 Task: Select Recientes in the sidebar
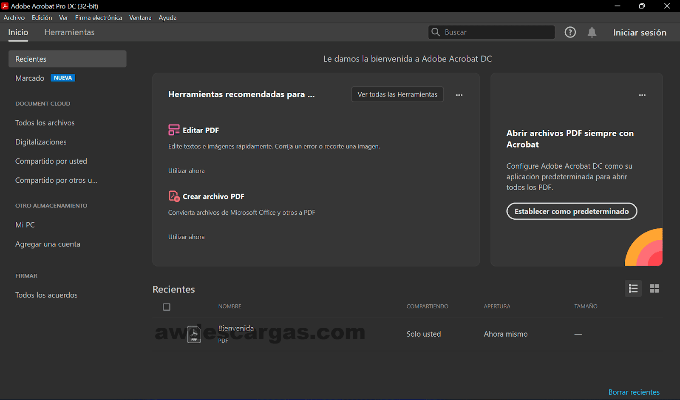pos(68,59)
